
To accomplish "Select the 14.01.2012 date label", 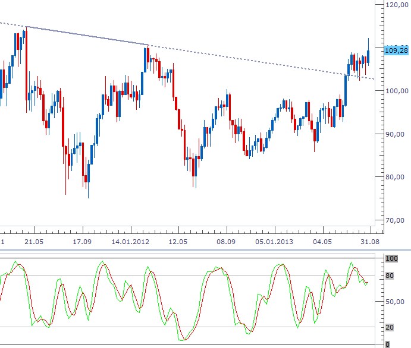I will 130,242.
